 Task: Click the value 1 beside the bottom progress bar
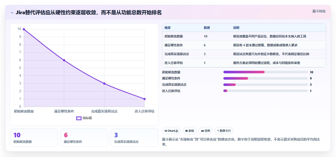click(x=311, y=91)
